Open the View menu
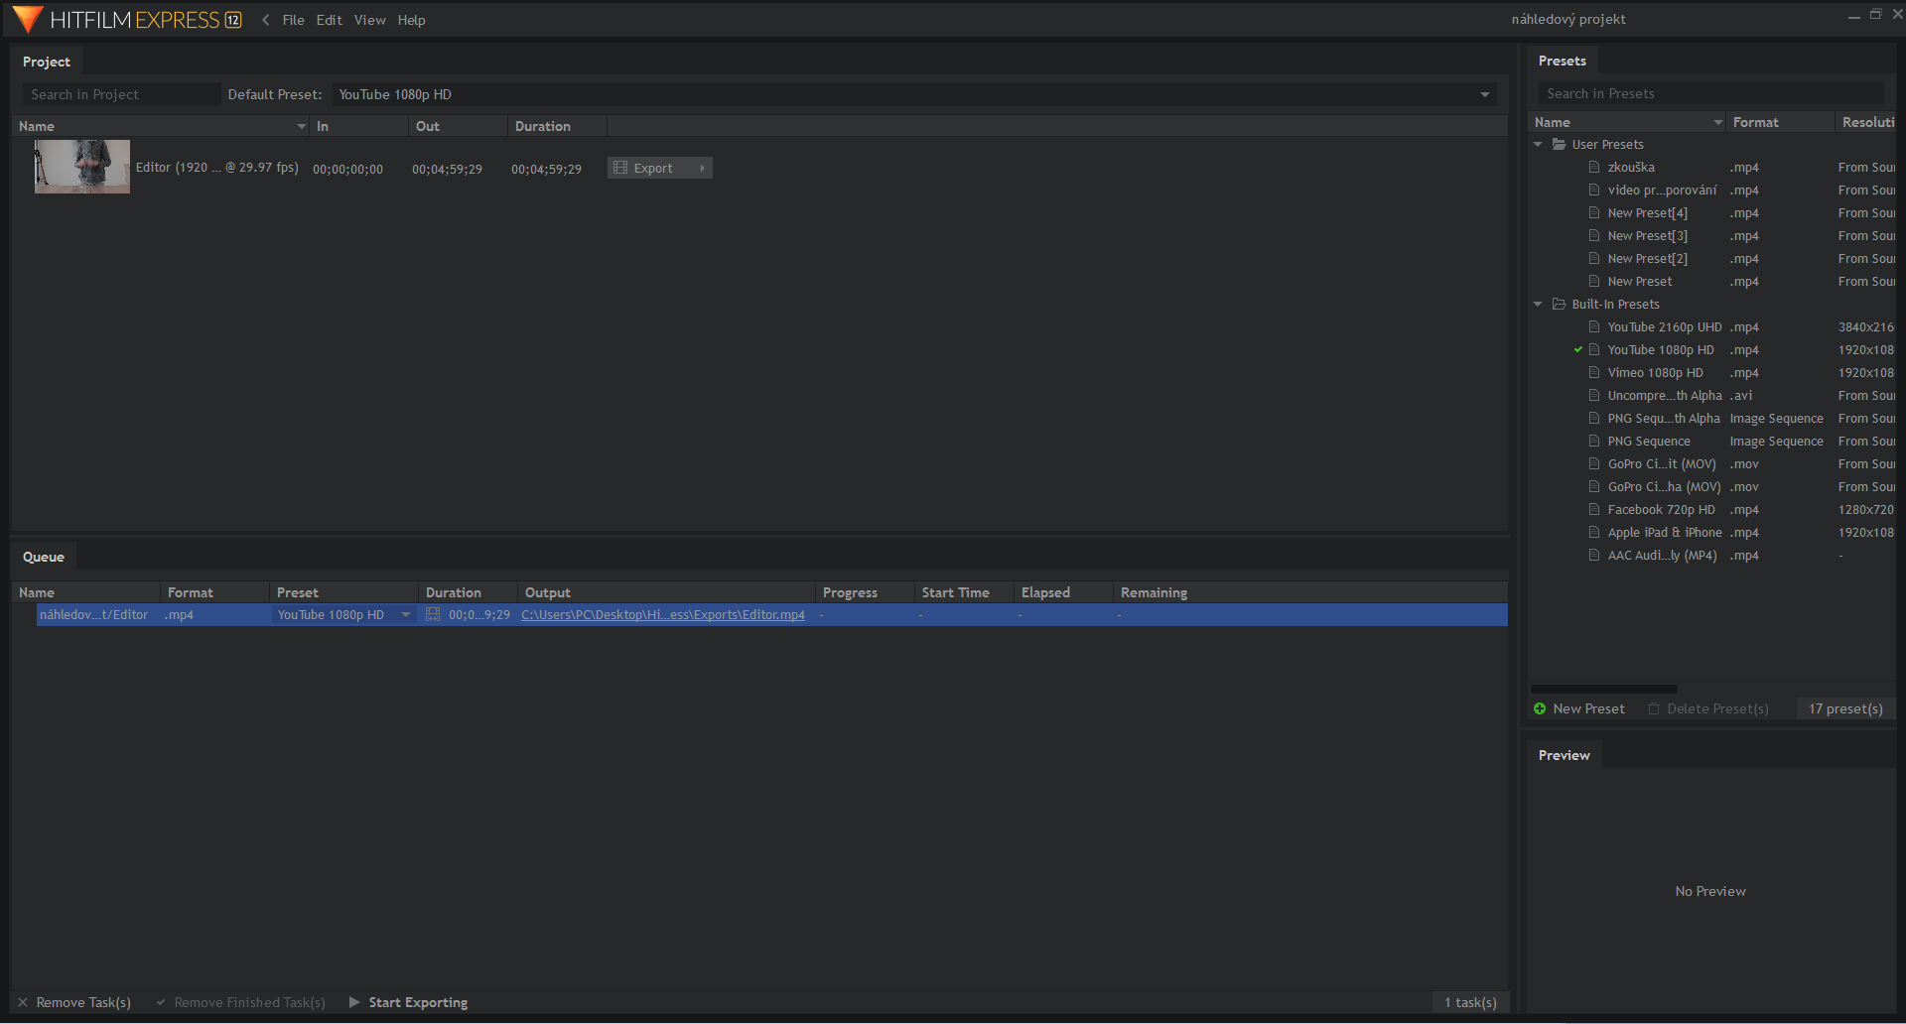This screenshot has height=1024, width=1906. (x=369, y=20)
